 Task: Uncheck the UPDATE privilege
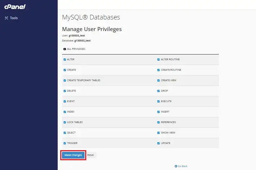coord(158,143)
